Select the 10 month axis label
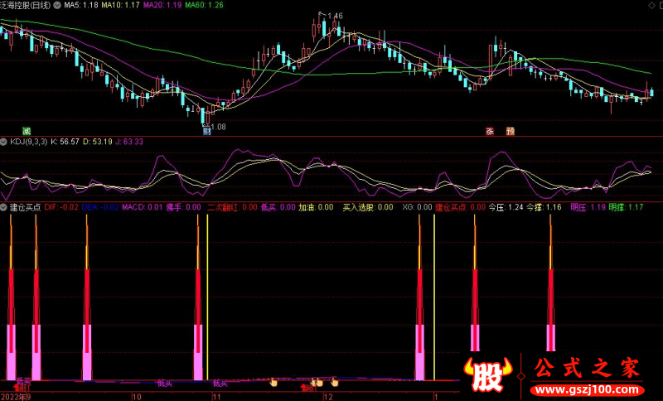The image size is (663, 401). (x=136, y=397)
